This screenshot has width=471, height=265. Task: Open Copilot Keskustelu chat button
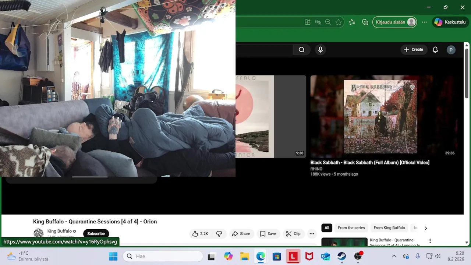click(x=451, y=22)
